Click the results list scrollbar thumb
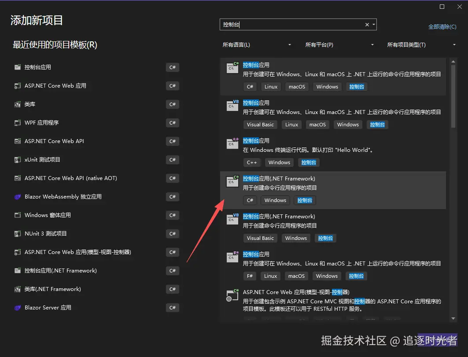Viewport: 468px width, 357px height. tap(453, 96)
